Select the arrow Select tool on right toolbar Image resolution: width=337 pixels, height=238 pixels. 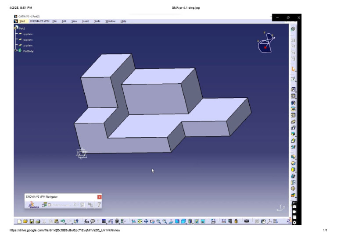click(x=293, y=69)
